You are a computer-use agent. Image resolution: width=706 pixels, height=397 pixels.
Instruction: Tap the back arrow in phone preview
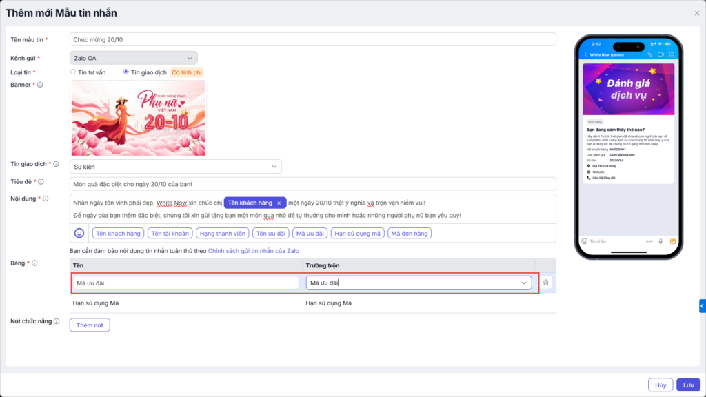click(586, 55)
